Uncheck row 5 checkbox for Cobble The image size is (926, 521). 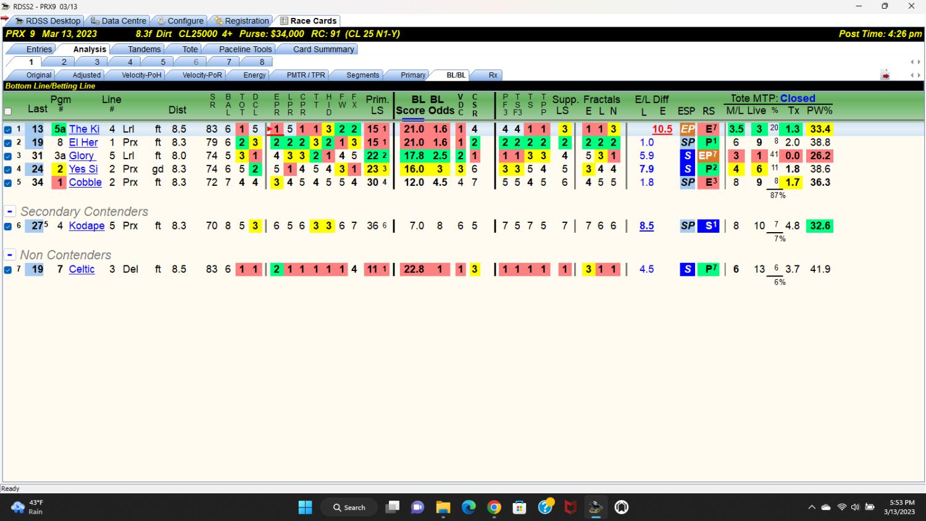click(8, 183)
